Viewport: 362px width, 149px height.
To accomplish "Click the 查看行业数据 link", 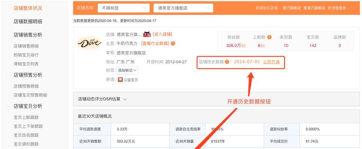I will [155, 43].
